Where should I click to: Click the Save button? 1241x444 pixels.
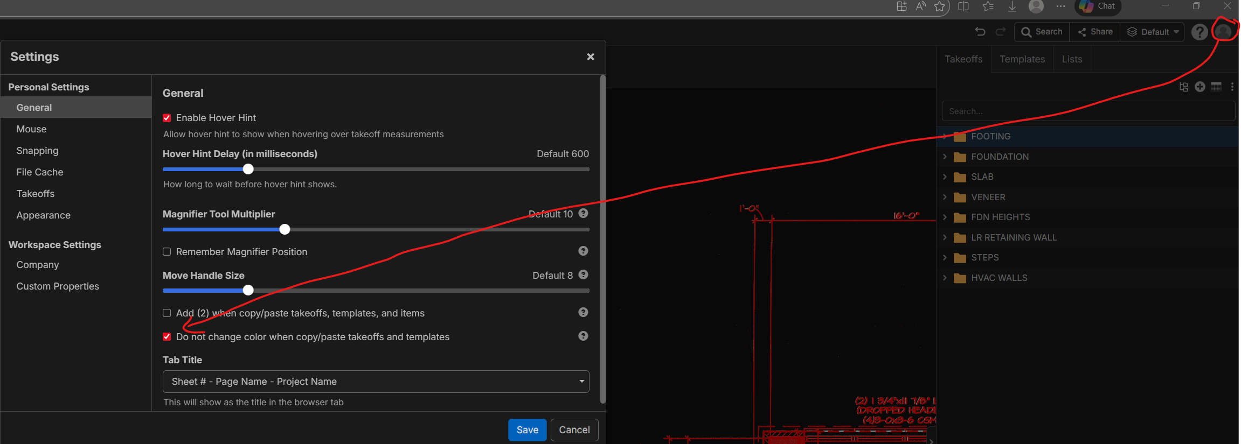coord(527,430)
